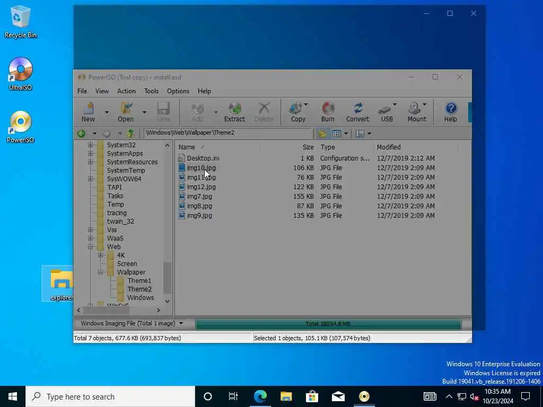Click the Extract toolbar icon
The height and width of the screenshot is (407, 543).
pyautogui.click(x=234, y=112)
